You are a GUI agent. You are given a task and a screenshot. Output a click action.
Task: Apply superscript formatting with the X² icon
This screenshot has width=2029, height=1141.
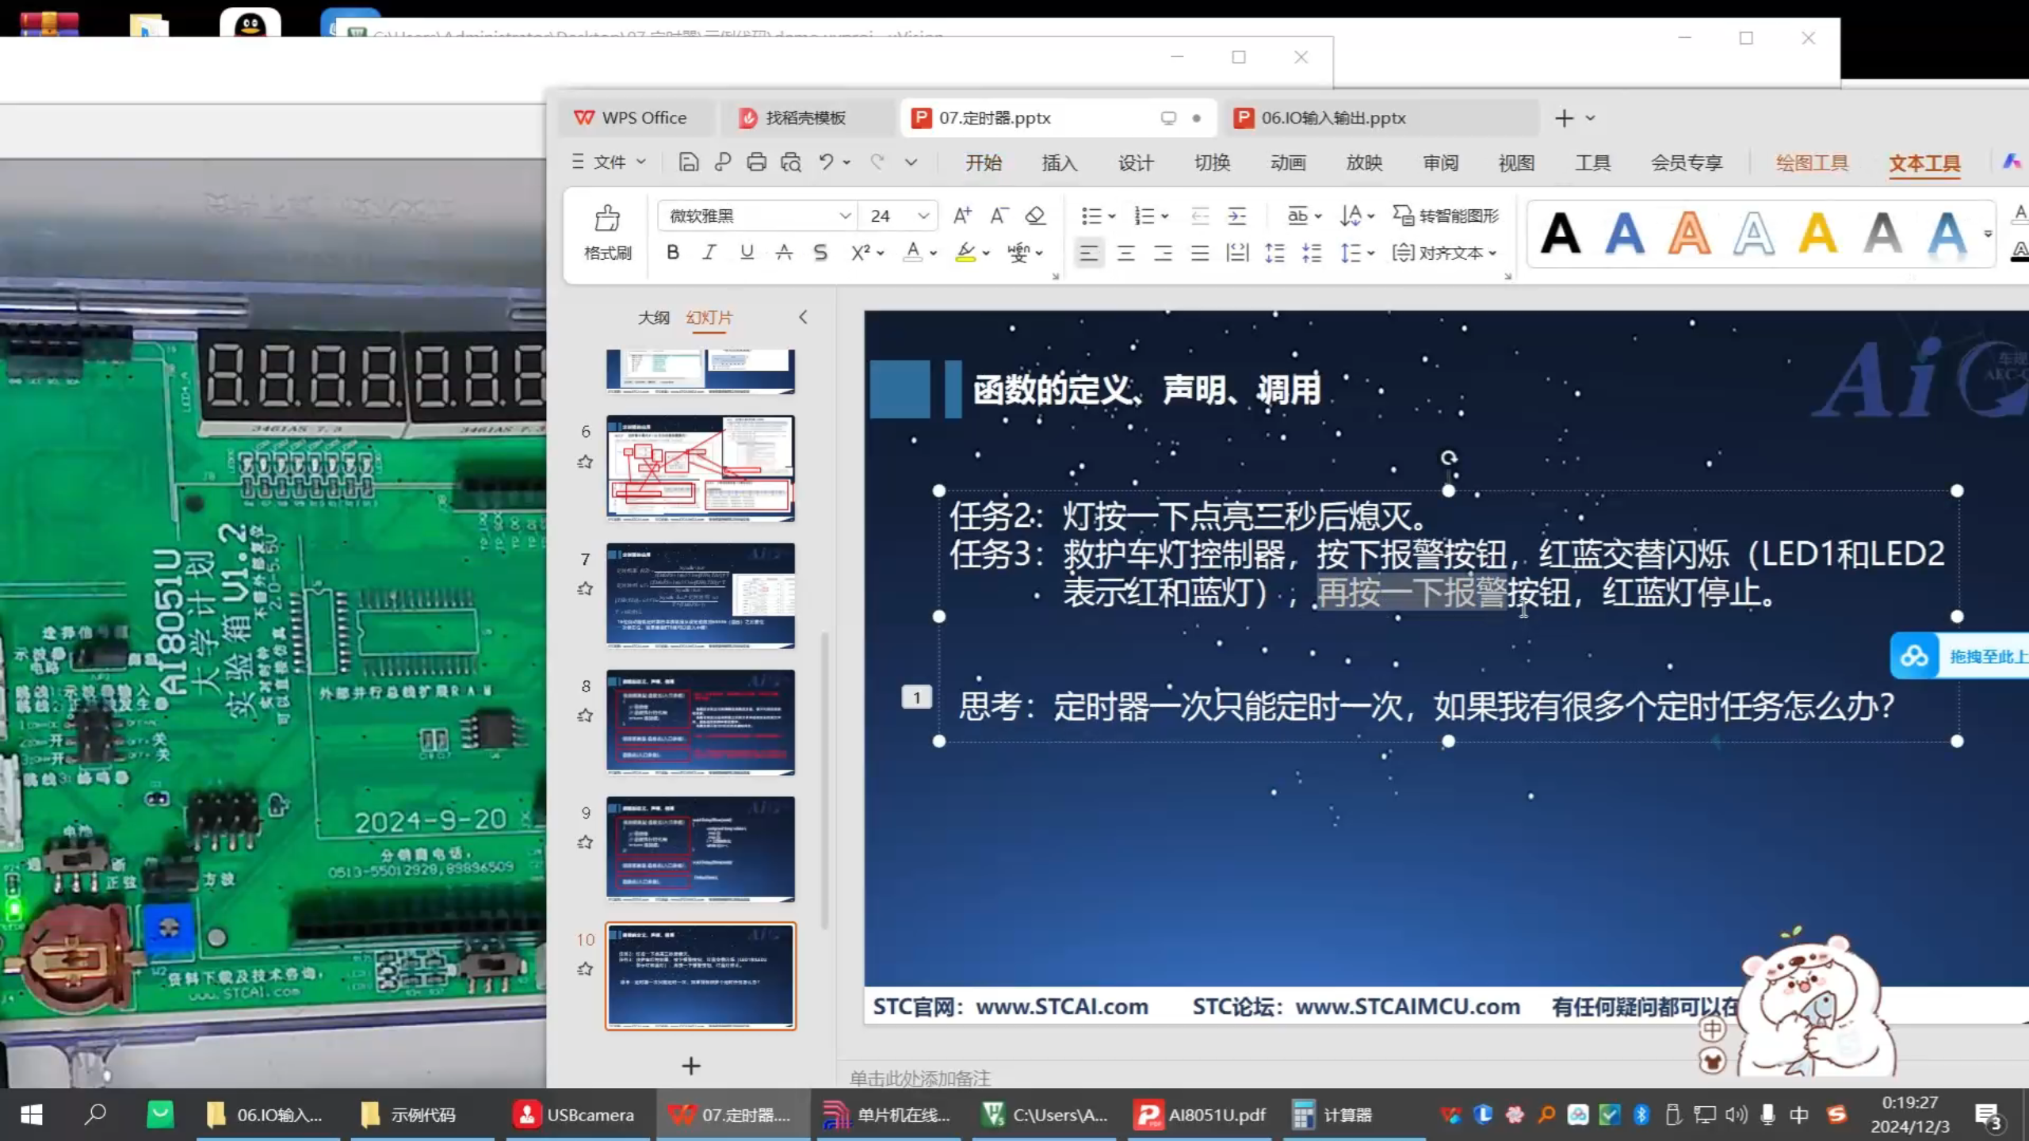[x=861, y=253]
